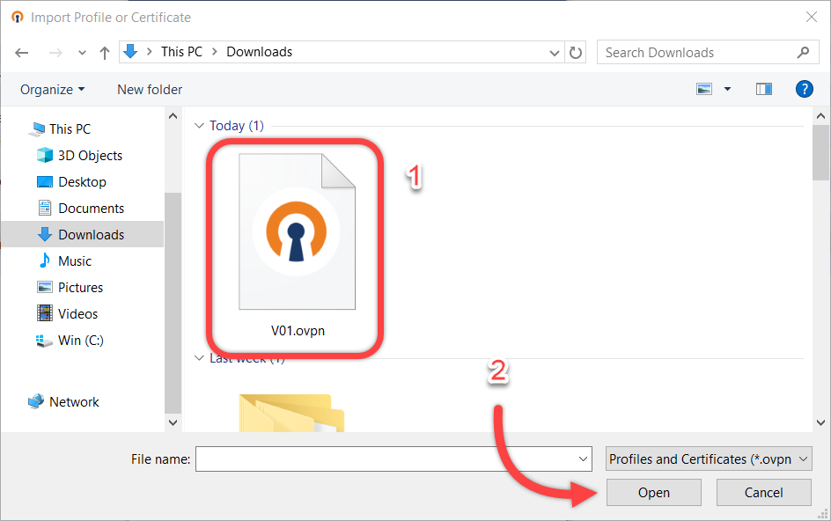Image resolution: width=831 pixels, height=521 pixels.
Task: Open the File name history dropdown
Action: pyautogui.click(x=584, y=459)
